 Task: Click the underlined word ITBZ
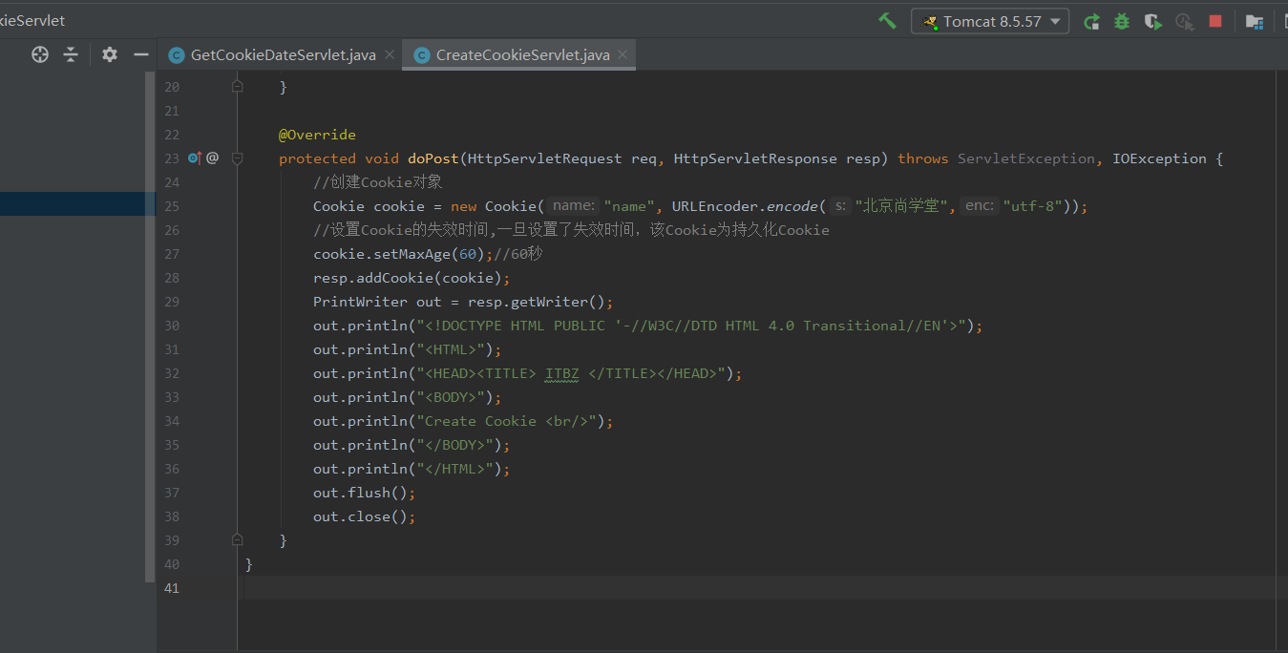click(562, 373)
